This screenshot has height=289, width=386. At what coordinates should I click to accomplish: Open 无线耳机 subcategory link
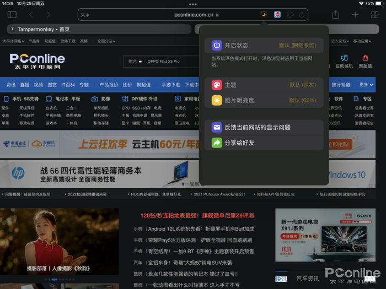point(27,108)
